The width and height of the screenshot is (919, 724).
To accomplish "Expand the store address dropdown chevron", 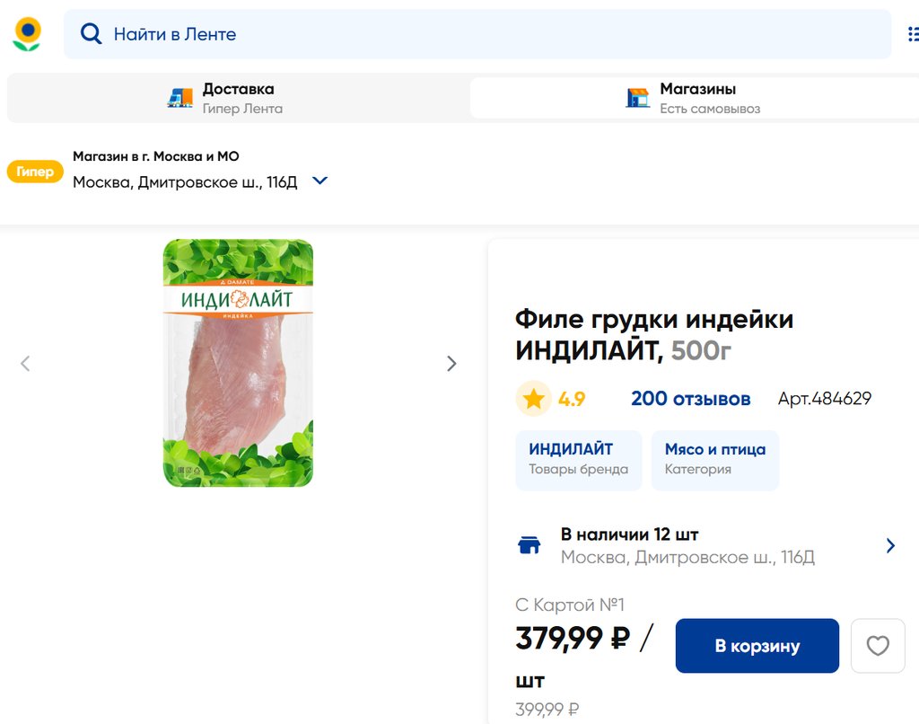I will [319, 181].
